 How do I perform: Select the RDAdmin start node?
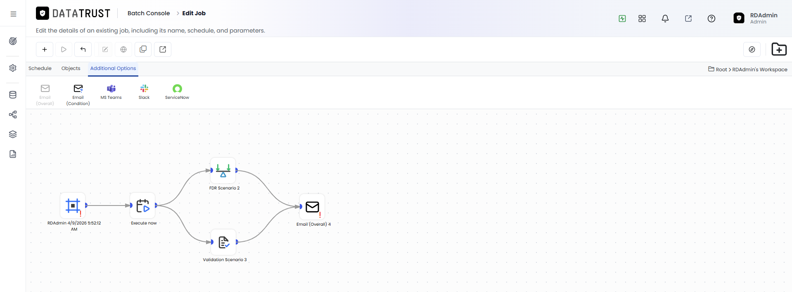pos(73,205)
